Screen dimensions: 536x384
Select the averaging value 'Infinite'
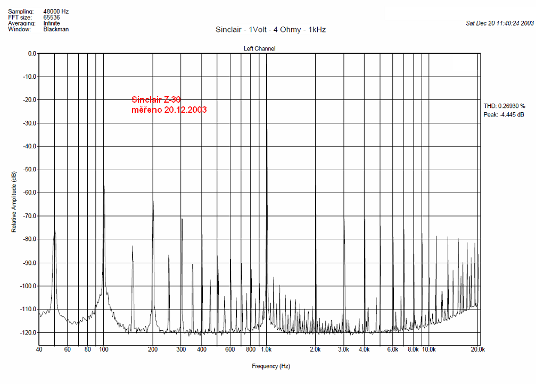pos(52,23)
